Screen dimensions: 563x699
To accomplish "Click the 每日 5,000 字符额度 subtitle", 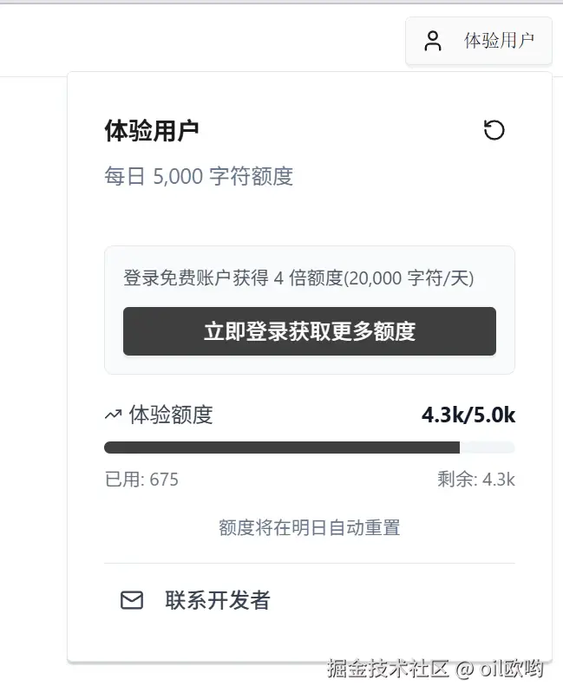I will click(199, 177).
